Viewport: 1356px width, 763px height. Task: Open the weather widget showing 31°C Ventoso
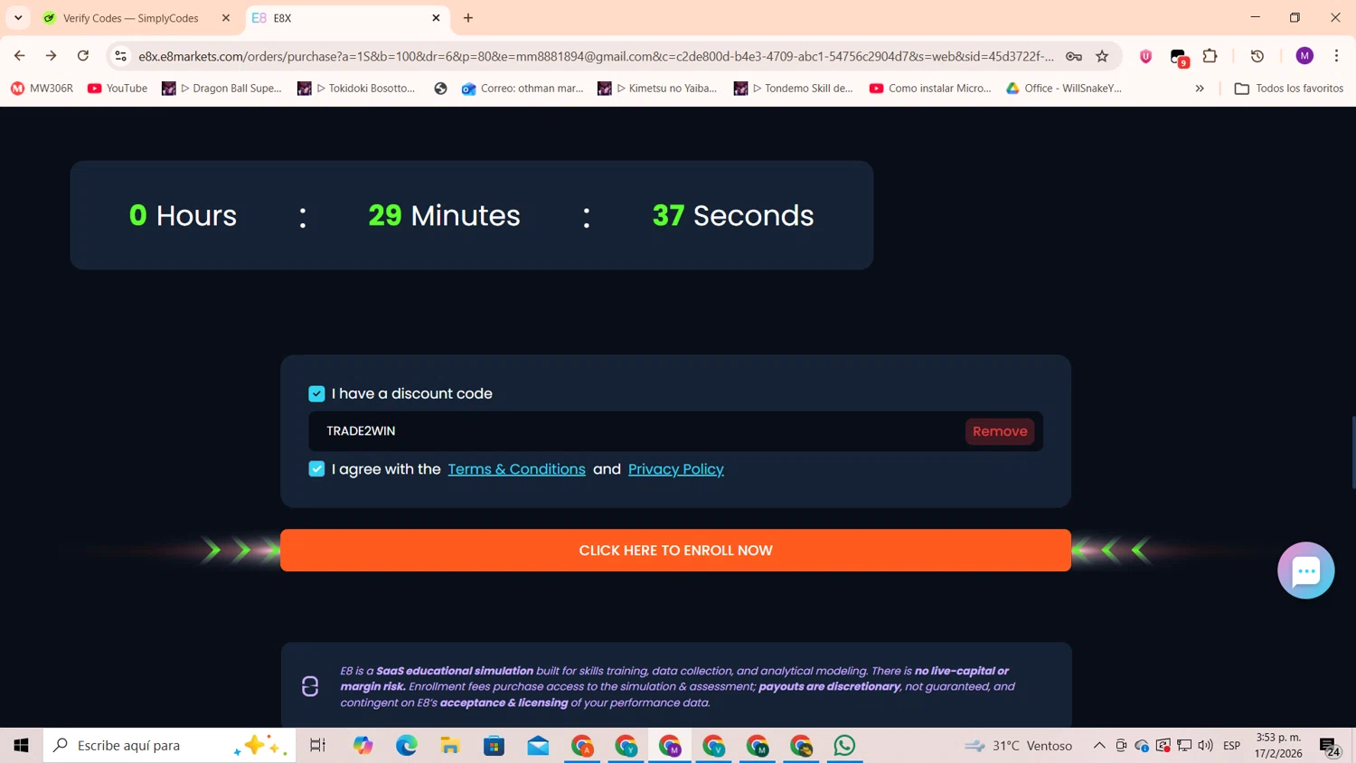[1018, 746]
